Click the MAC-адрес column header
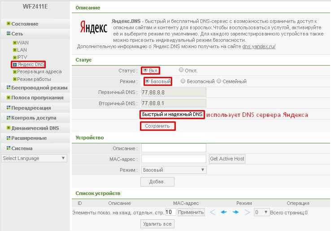331x231 pixels. tap(186, 203)
